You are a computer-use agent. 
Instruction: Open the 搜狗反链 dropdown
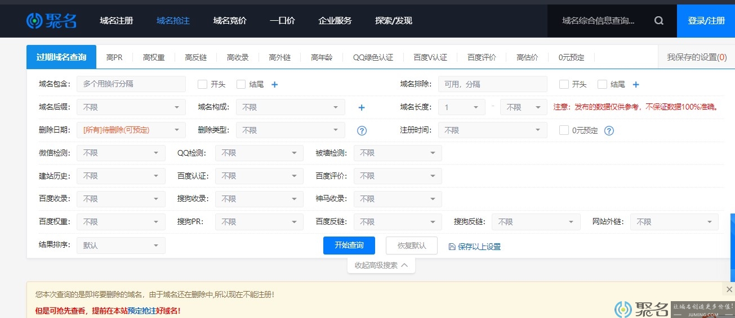click(x=536, y=222)
